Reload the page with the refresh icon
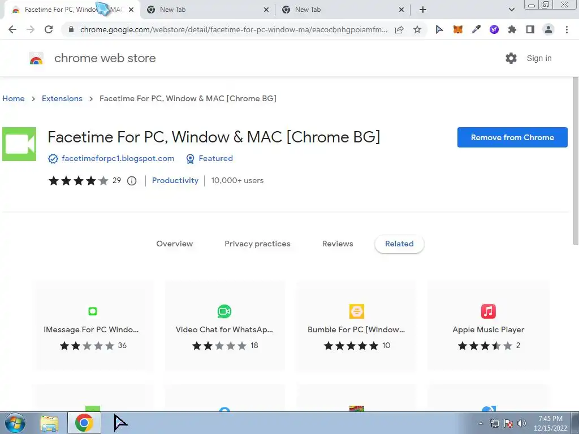This screenshot has width=579, height=434. click(49, 29)
